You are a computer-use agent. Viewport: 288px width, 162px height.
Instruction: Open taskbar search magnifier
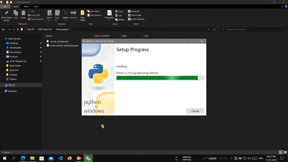(13, 158)
